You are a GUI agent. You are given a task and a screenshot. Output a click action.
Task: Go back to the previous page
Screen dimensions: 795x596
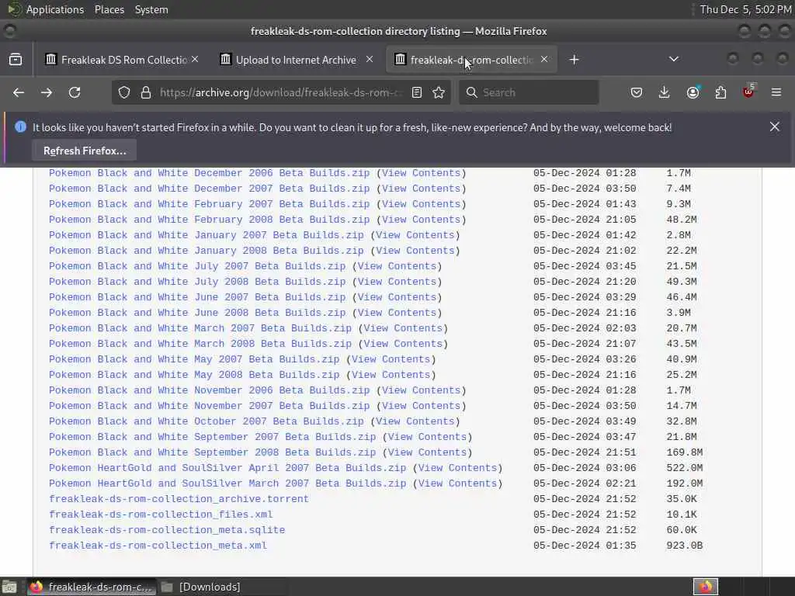(x=19, y=93)
